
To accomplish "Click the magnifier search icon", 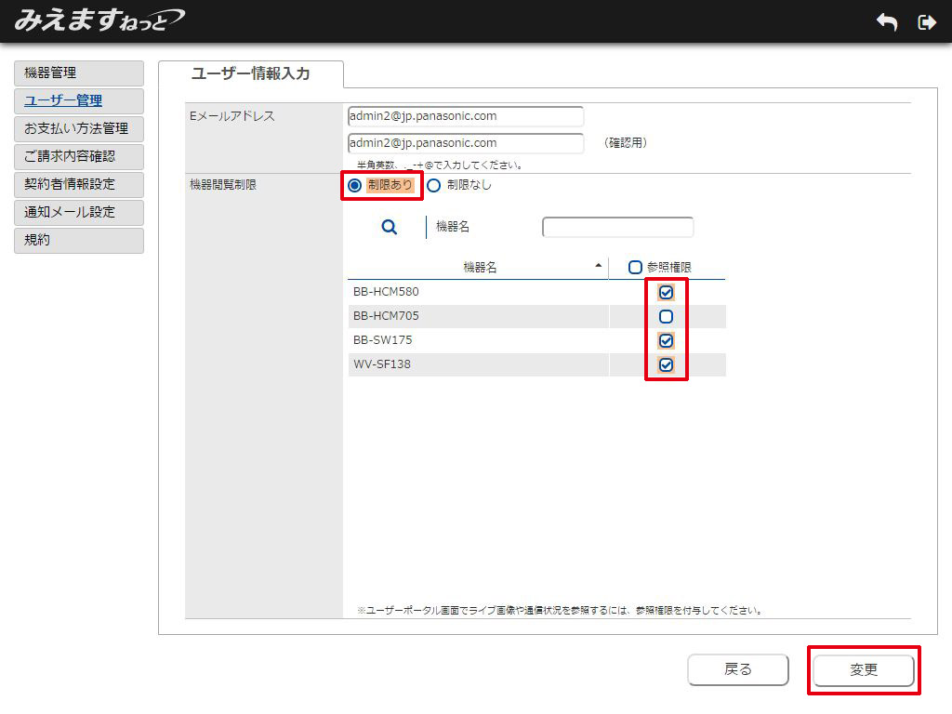I will (390, 227).
